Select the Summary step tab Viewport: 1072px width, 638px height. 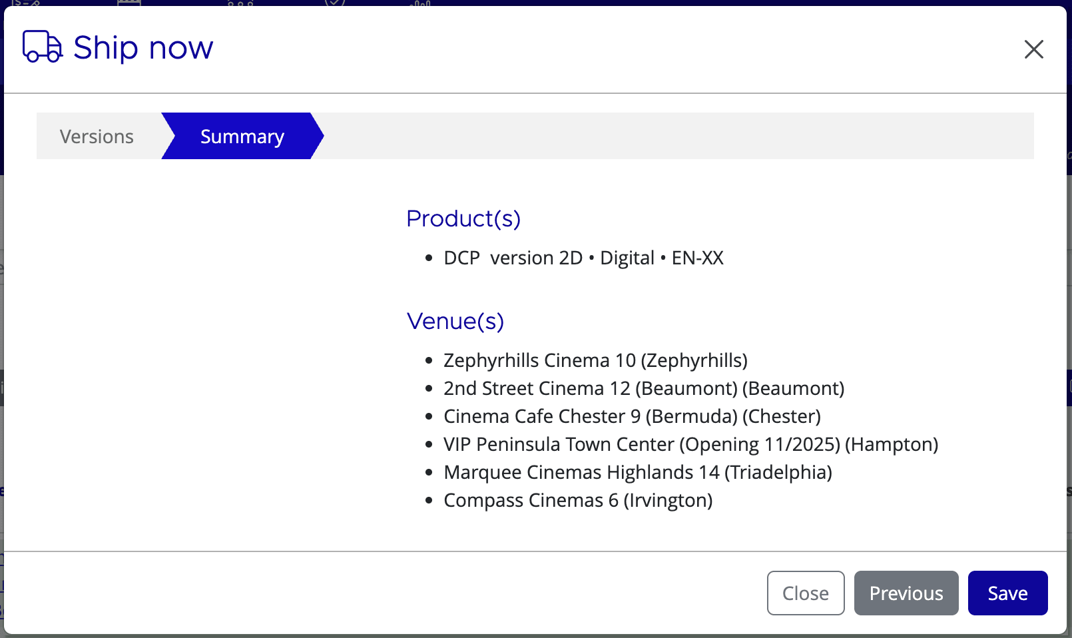click(242, 136)
